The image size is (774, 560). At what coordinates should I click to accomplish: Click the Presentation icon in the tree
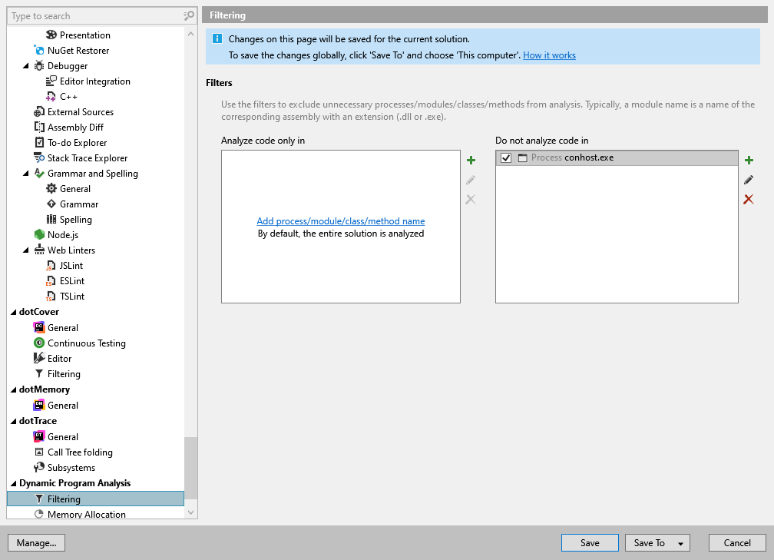point(51,35)
